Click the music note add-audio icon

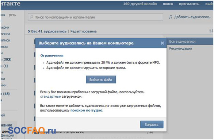point(171,17)
